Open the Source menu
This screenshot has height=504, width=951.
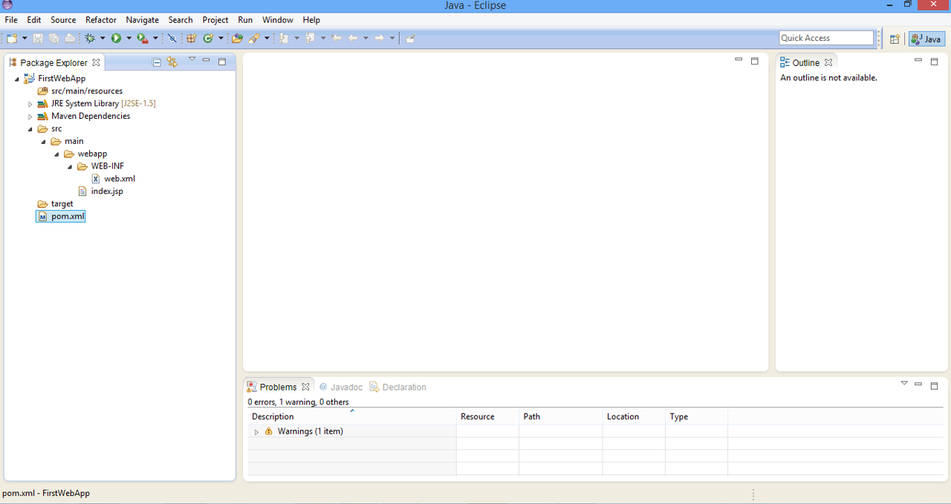point(63,20)
